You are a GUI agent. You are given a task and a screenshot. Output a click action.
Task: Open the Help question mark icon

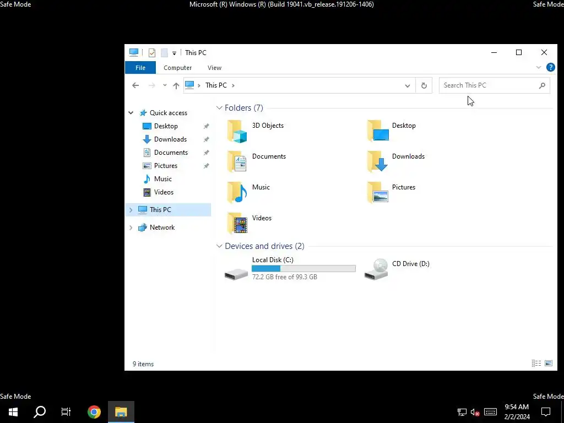click(550, 67)
